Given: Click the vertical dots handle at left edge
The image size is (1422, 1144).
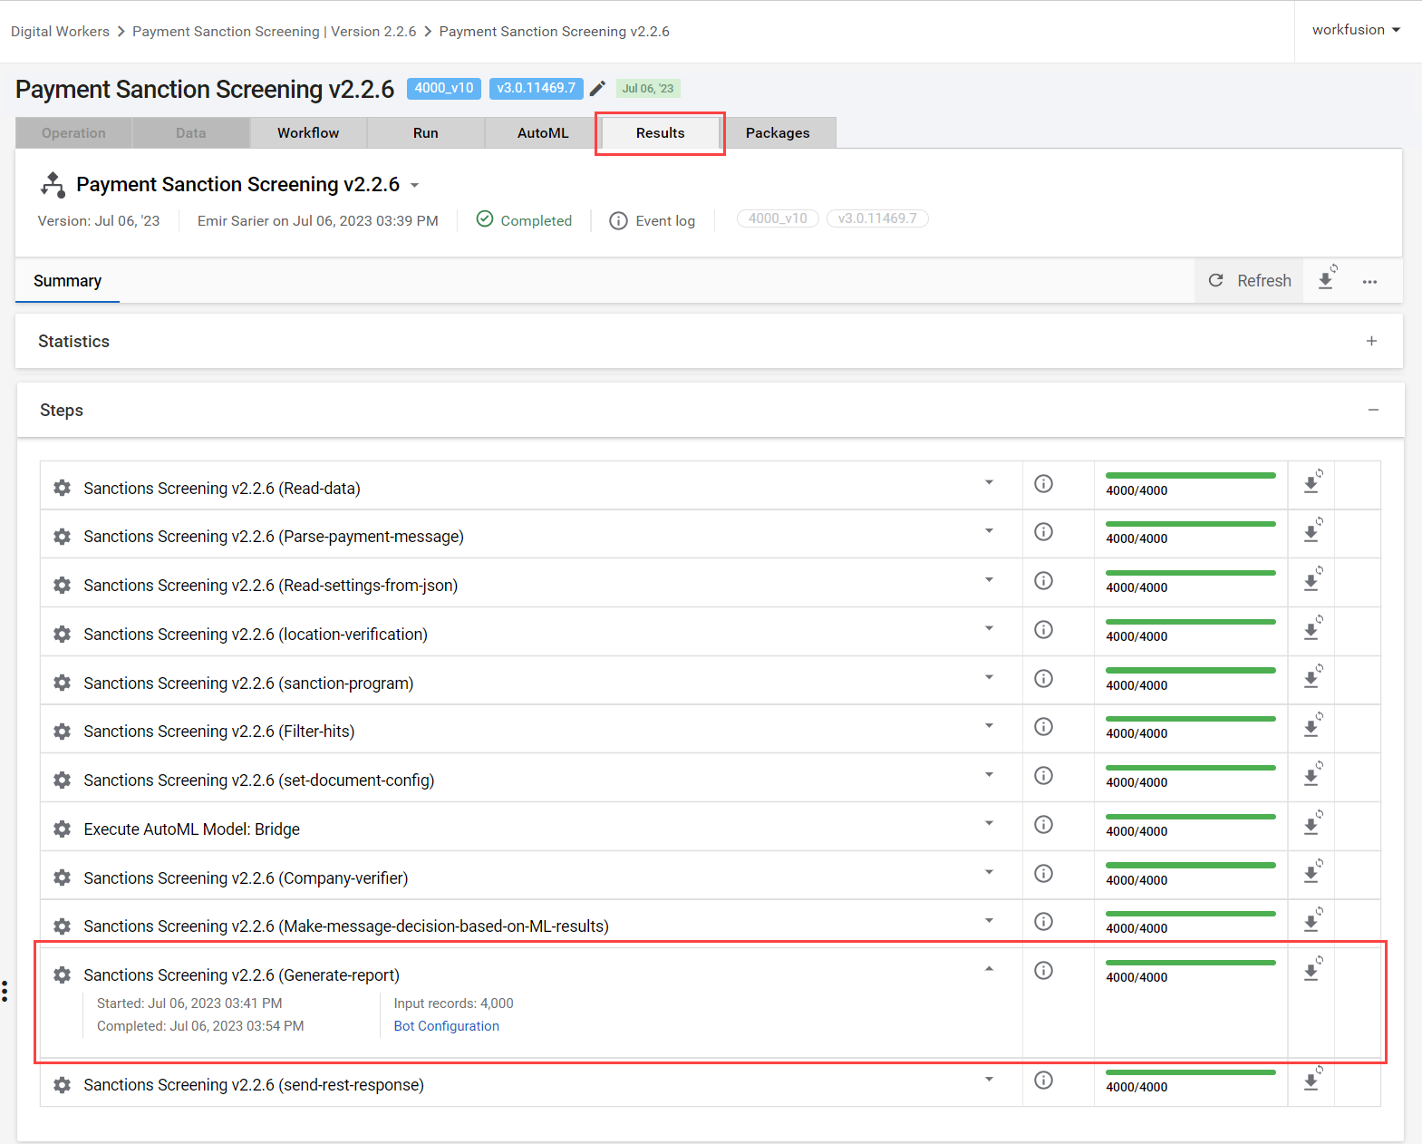Looking at the screenshot, I should tap(5, 991).
